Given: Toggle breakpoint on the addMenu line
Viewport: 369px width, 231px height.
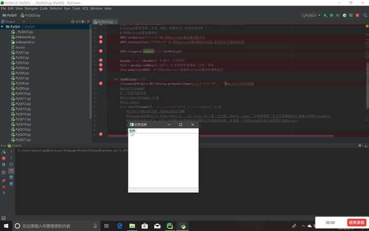Looking at the screenshot, I should coord(101,65).
